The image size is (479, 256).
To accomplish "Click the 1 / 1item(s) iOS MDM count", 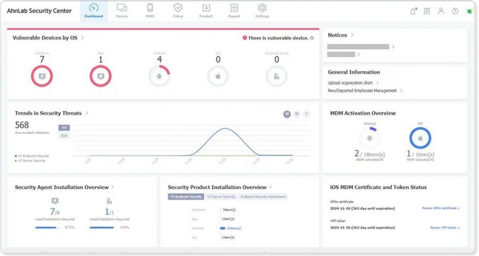I will point(420,154).
